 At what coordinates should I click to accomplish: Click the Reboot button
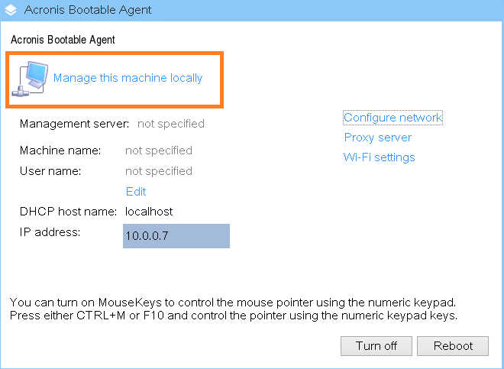coord(453,346)
